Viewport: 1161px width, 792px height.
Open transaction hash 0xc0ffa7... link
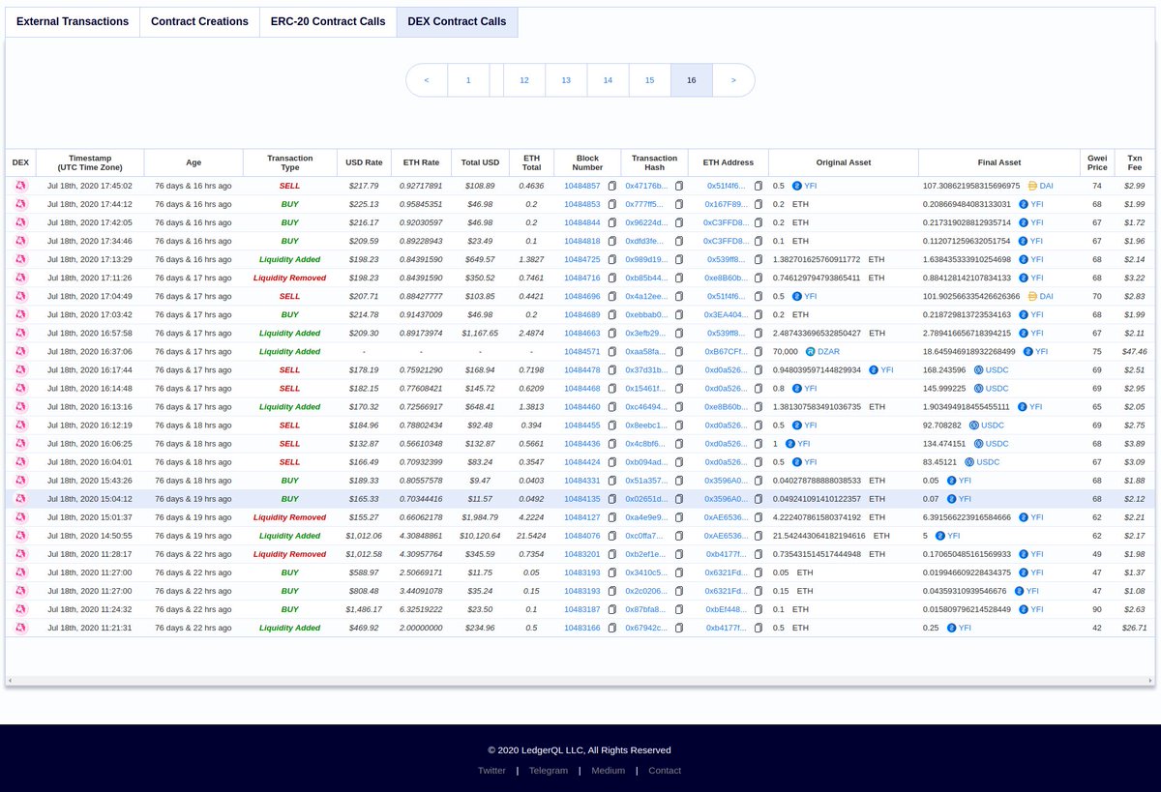coord(645,536)
